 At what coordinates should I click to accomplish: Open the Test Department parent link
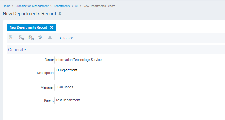click(68, 100)
